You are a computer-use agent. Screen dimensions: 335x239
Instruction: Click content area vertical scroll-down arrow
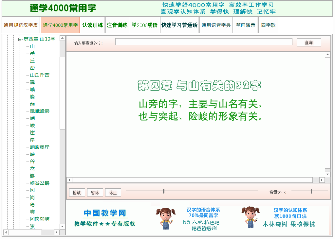[x=327, y=174]
